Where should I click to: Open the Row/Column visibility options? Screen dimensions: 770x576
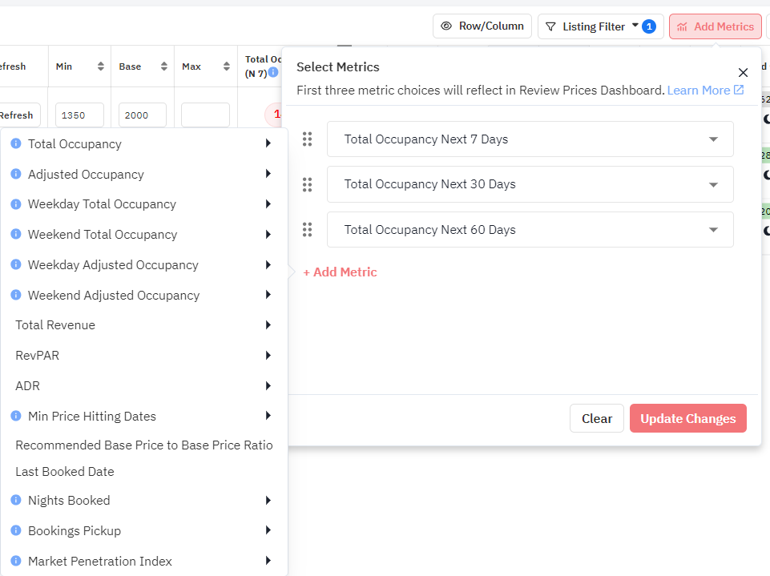pyautogui.click(x=482, y=26)
